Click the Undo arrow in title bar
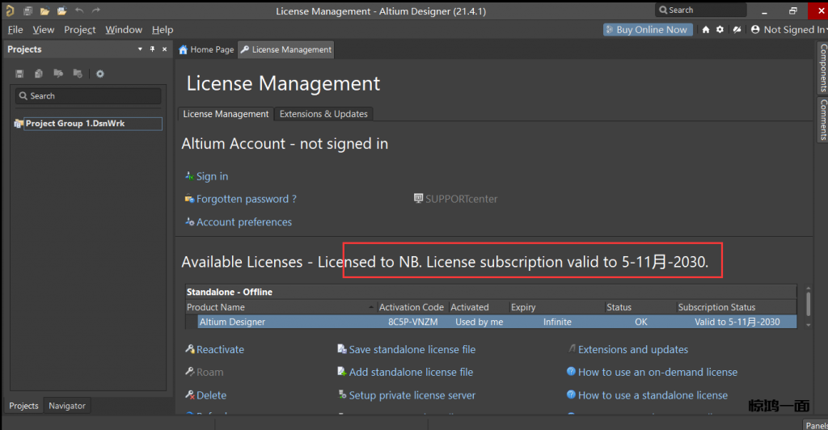828x430 pixels. pyautogui.click(x=79, y=11)
